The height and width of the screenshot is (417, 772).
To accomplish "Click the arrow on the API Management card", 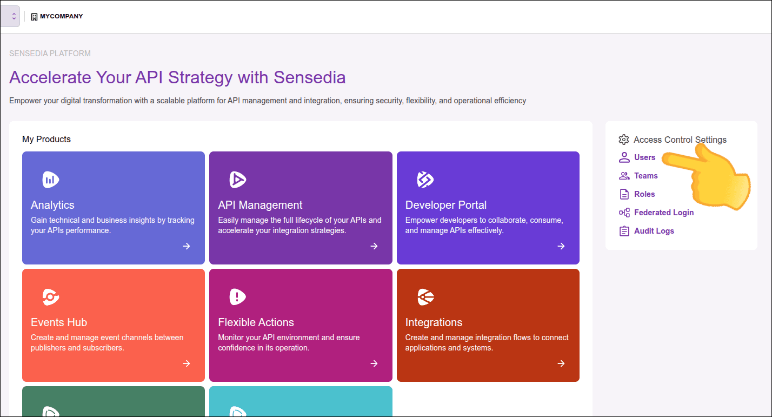I will coord(374,246).
